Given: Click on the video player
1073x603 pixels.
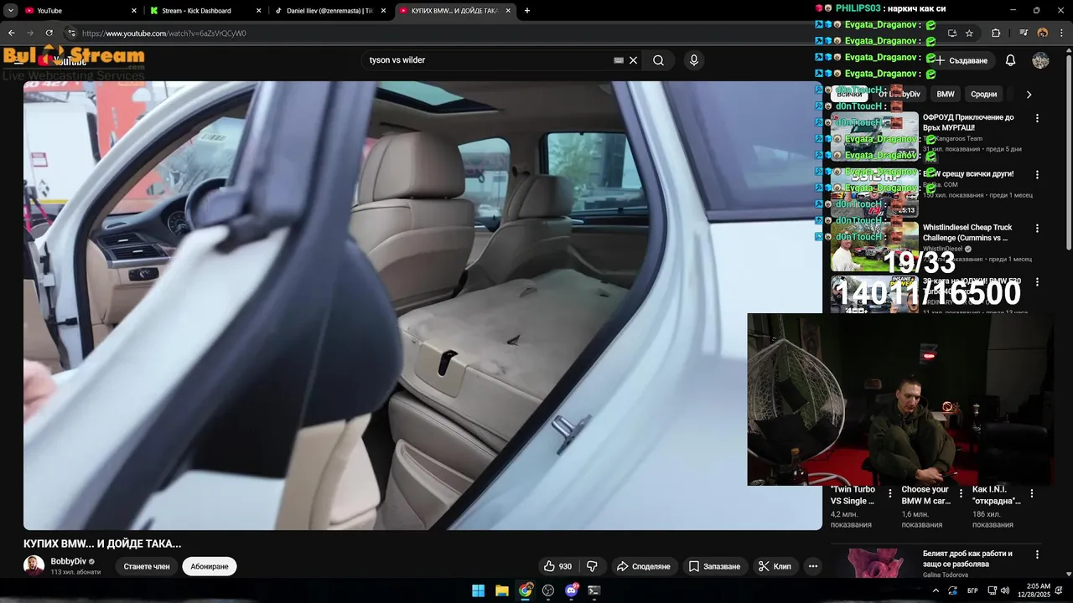Looking at the screenshot, I should (422, 306).
